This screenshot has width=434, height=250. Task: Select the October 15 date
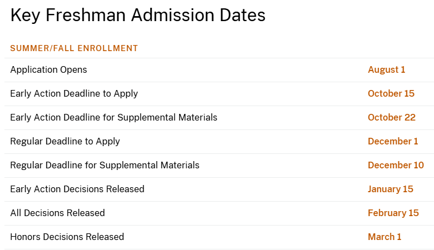[391, 94]
